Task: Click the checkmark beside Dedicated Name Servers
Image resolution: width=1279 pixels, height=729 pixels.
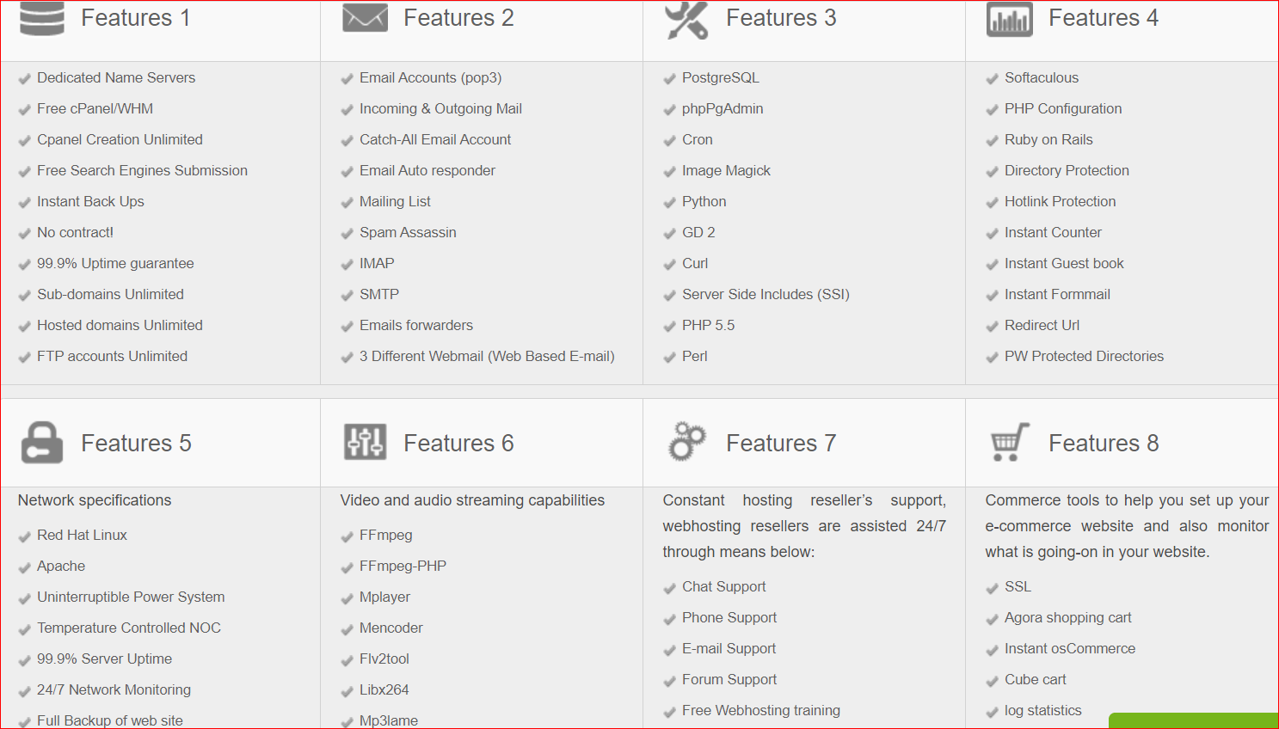Action: 25,79
